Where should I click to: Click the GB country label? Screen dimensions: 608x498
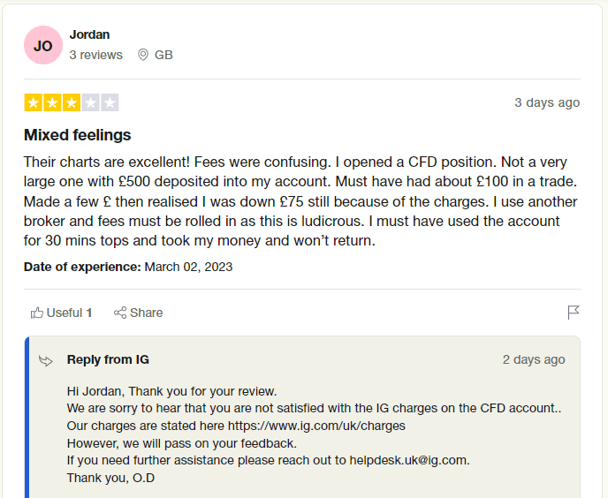click(x=163, y=55)
